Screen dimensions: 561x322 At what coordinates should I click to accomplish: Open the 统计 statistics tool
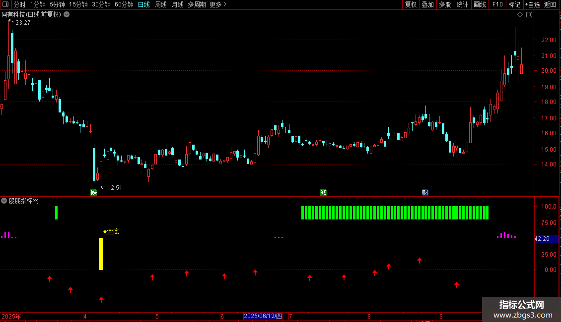tap(462, 4)
